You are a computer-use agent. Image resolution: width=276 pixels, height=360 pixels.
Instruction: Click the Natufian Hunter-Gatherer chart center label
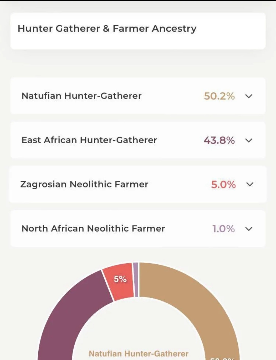[x=139, y=354]
